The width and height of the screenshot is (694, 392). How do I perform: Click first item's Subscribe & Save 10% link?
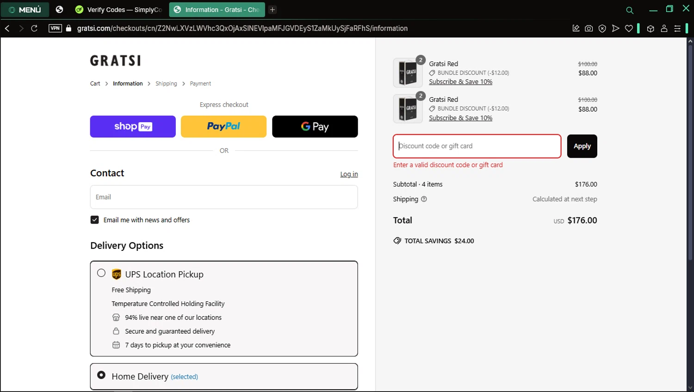tap(460, 82)
